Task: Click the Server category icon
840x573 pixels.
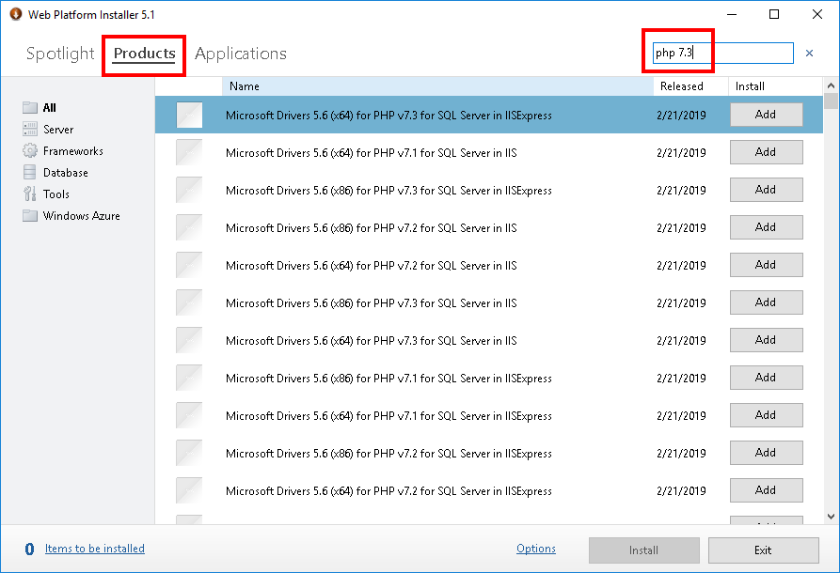Action: click(30, 129)
